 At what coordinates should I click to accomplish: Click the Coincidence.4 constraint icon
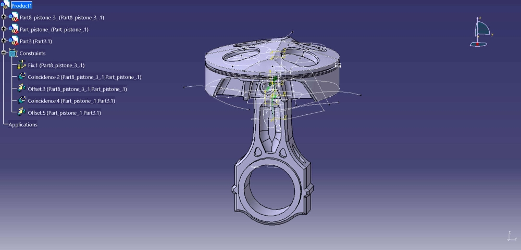[x=22, y=100]
